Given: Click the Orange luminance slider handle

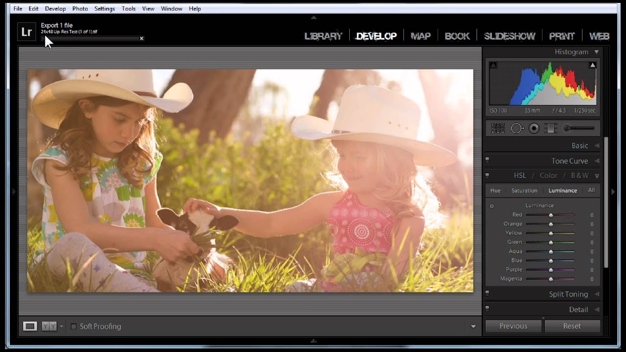Looking at the screenshot, I should (551, 224).
